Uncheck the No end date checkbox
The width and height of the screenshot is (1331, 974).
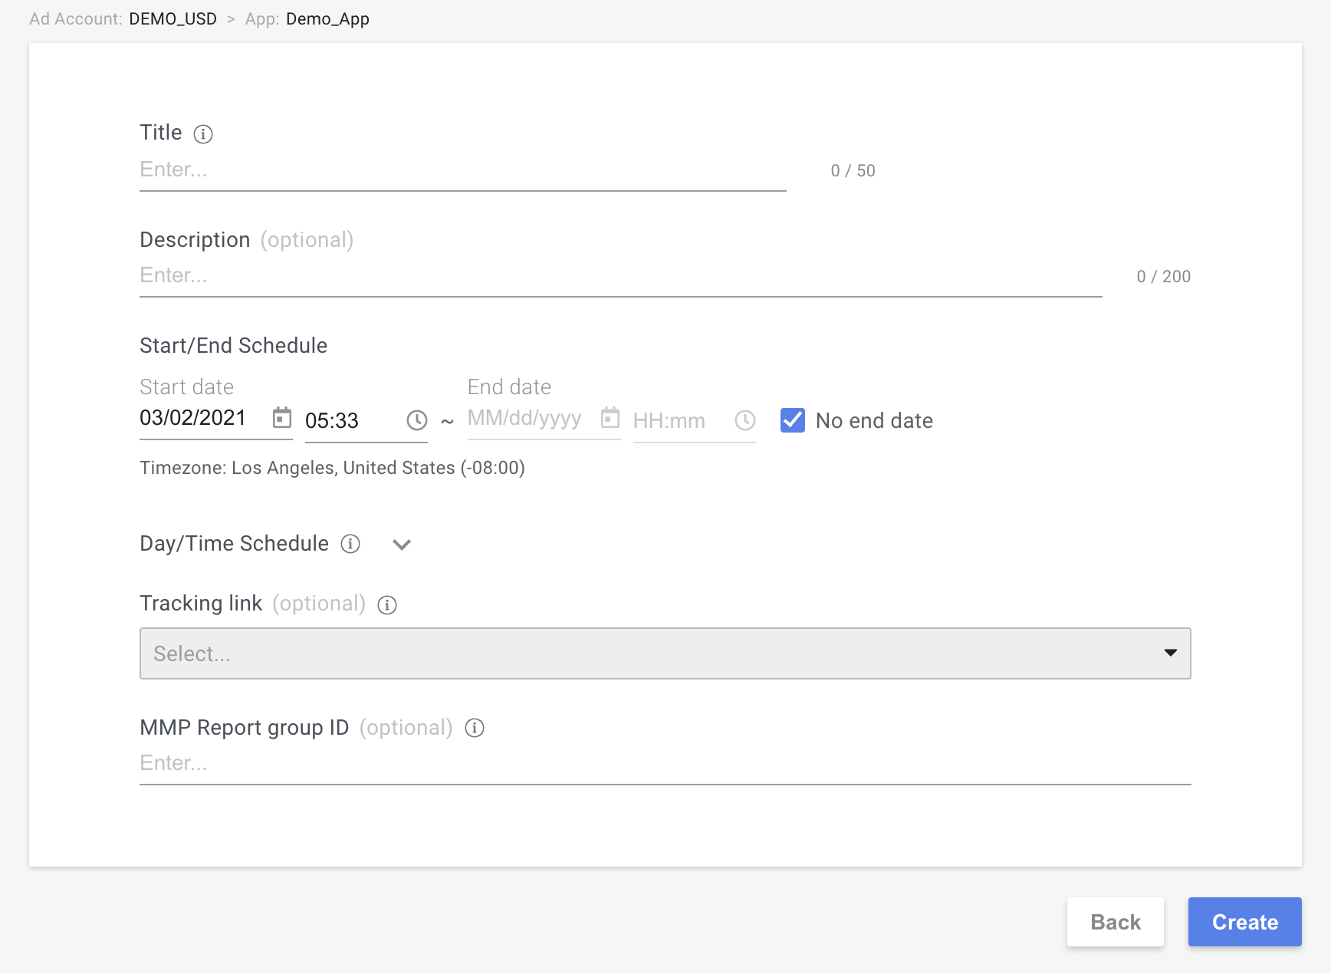(x=792, y=420)
